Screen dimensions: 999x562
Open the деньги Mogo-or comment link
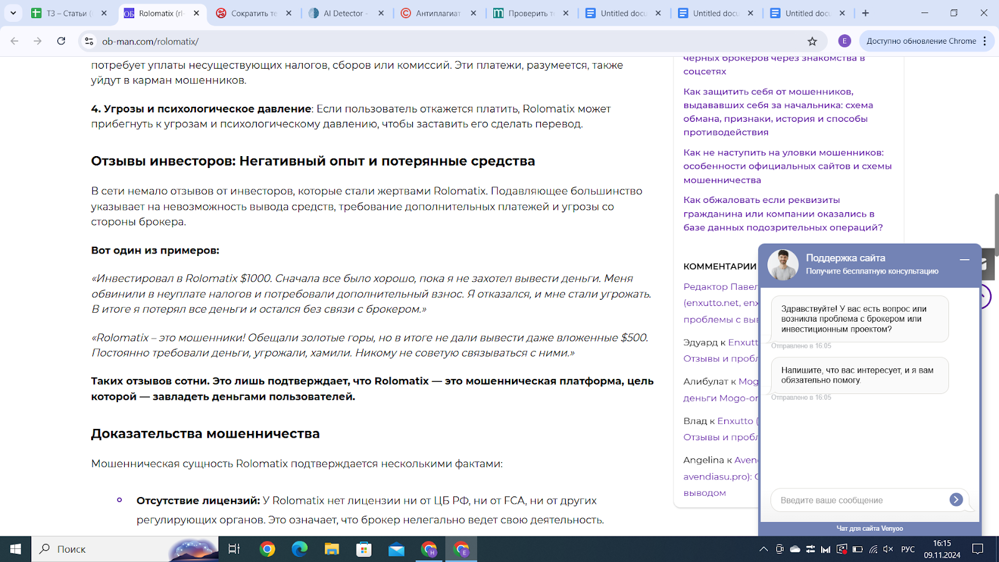(x=721, y=398)
